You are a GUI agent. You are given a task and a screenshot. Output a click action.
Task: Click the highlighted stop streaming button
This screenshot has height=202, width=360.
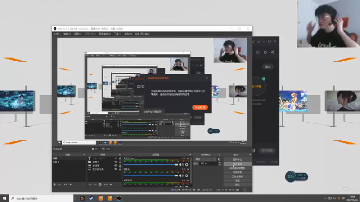coord(238,164)
